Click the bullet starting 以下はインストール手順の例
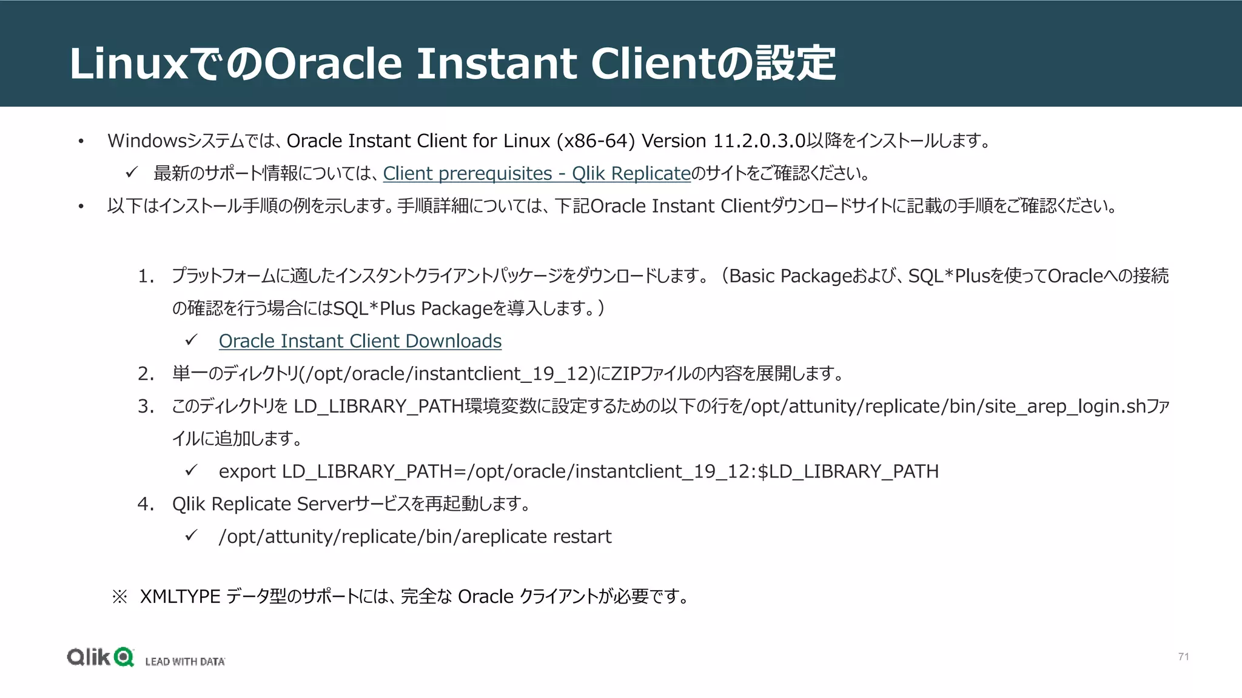 point(612,206)
